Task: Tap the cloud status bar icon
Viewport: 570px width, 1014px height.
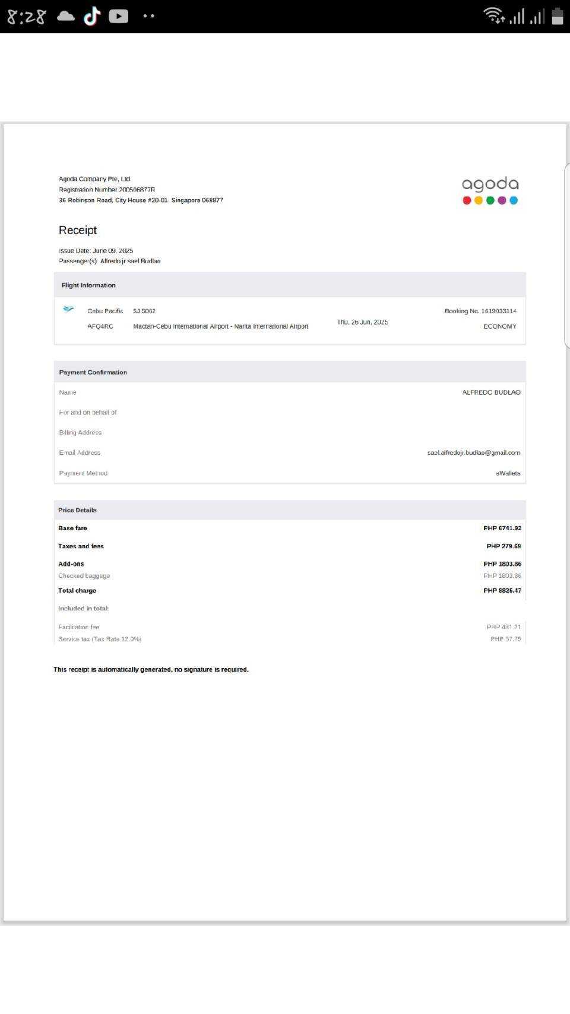Action: (66, 17)
